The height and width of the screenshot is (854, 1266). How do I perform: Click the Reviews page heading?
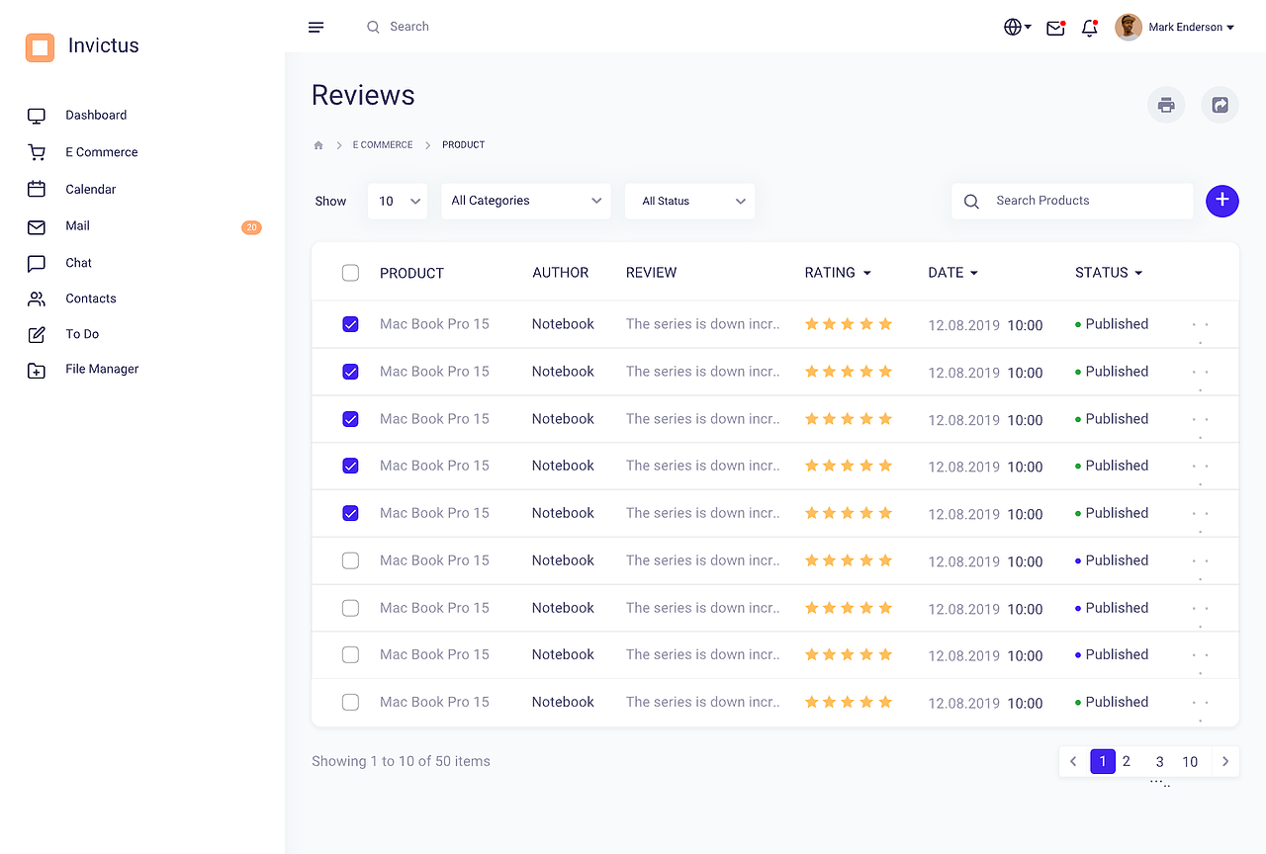click(x=363, y=95)
